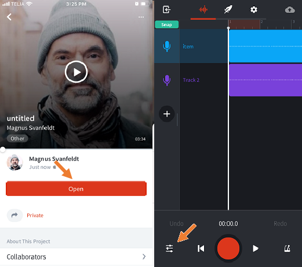The image size is (302, 267).
Task: Switch to the feather lyrics tab
Action: coord(228,9)
